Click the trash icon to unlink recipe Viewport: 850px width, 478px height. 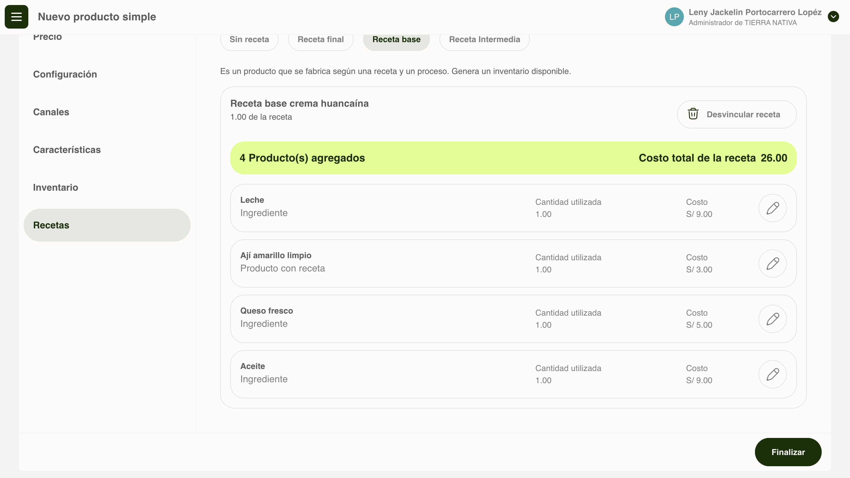click(x=693, y=114)
